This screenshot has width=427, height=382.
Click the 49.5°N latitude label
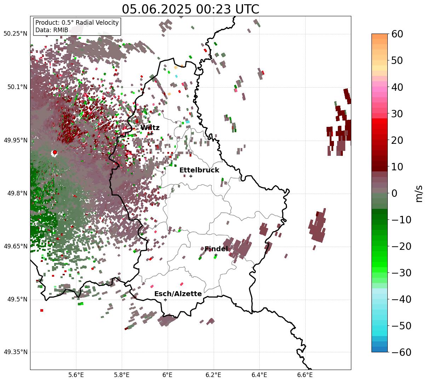click(17, 299)
